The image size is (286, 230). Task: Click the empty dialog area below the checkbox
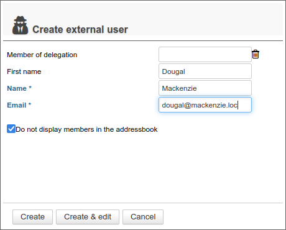coord(143,168)
